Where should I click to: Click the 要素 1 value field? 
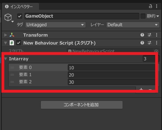pos(111,75)
